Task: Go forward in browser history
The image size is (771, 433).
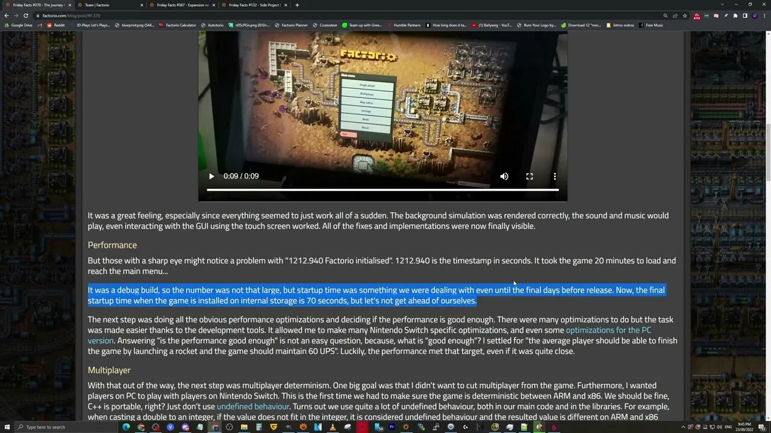Action: 16,15
